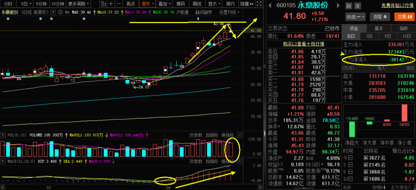Click the 净超大 green bar -31480
The width and height of the screenshot is (416, 190).
click(352, 129)
